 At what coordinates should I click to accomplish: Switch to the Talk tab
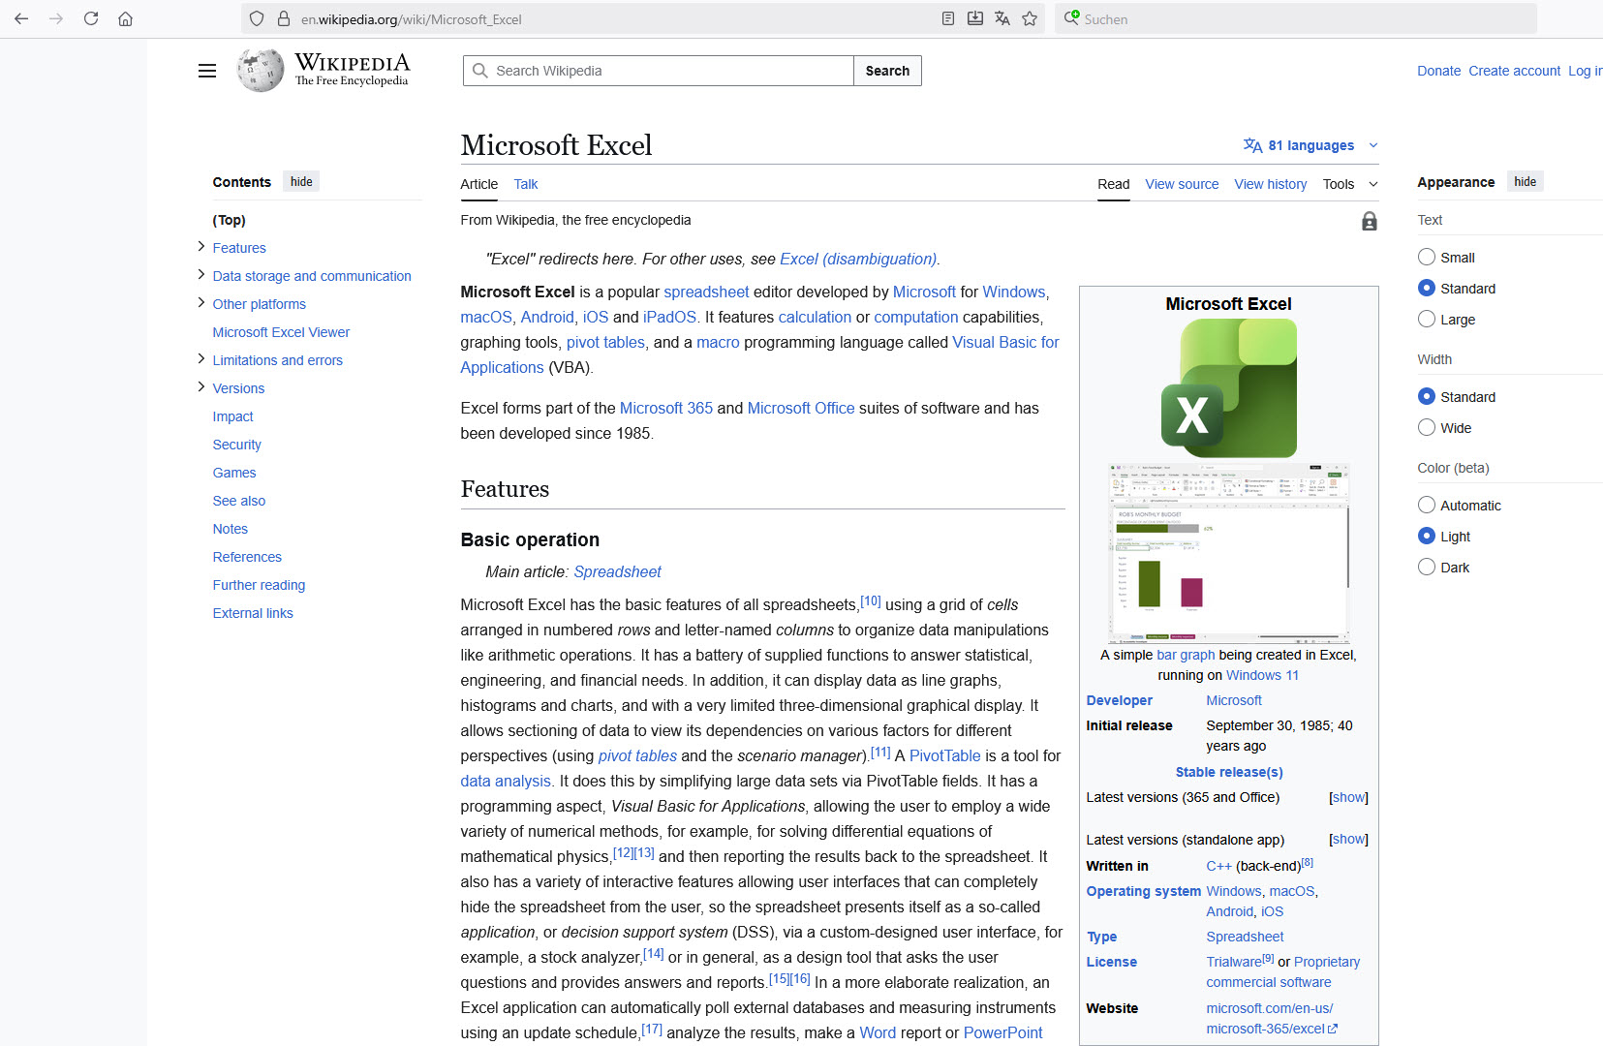click(525, 184)
